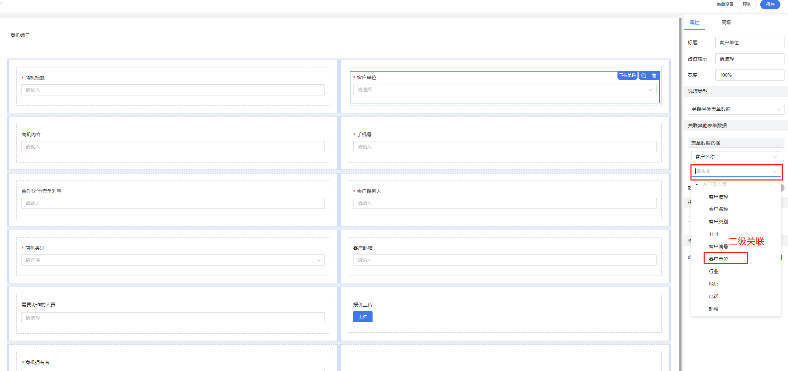Open the 客户单位 select on the form canvas
This screenshot has width=788, height=371.
505,90
